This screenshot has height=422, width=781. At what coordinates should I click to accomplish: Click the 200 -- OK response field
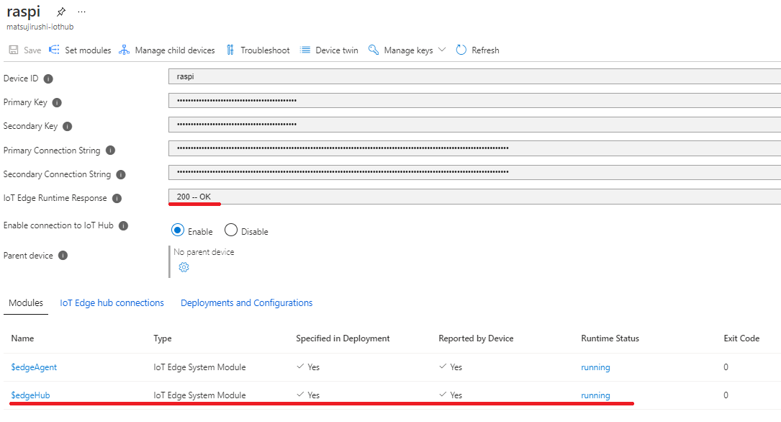coord(474,197)
